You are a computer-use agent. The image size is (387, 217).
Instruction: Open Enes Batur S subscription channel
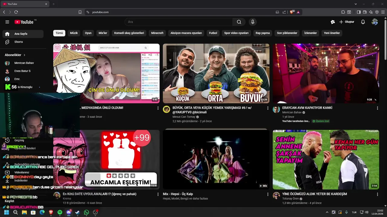point(23,71)
